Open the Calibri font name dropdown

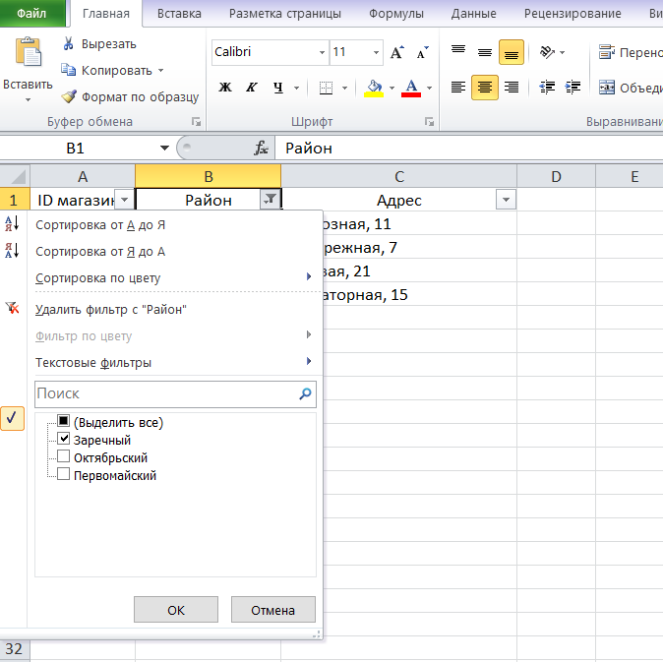(x=323, y=52)
